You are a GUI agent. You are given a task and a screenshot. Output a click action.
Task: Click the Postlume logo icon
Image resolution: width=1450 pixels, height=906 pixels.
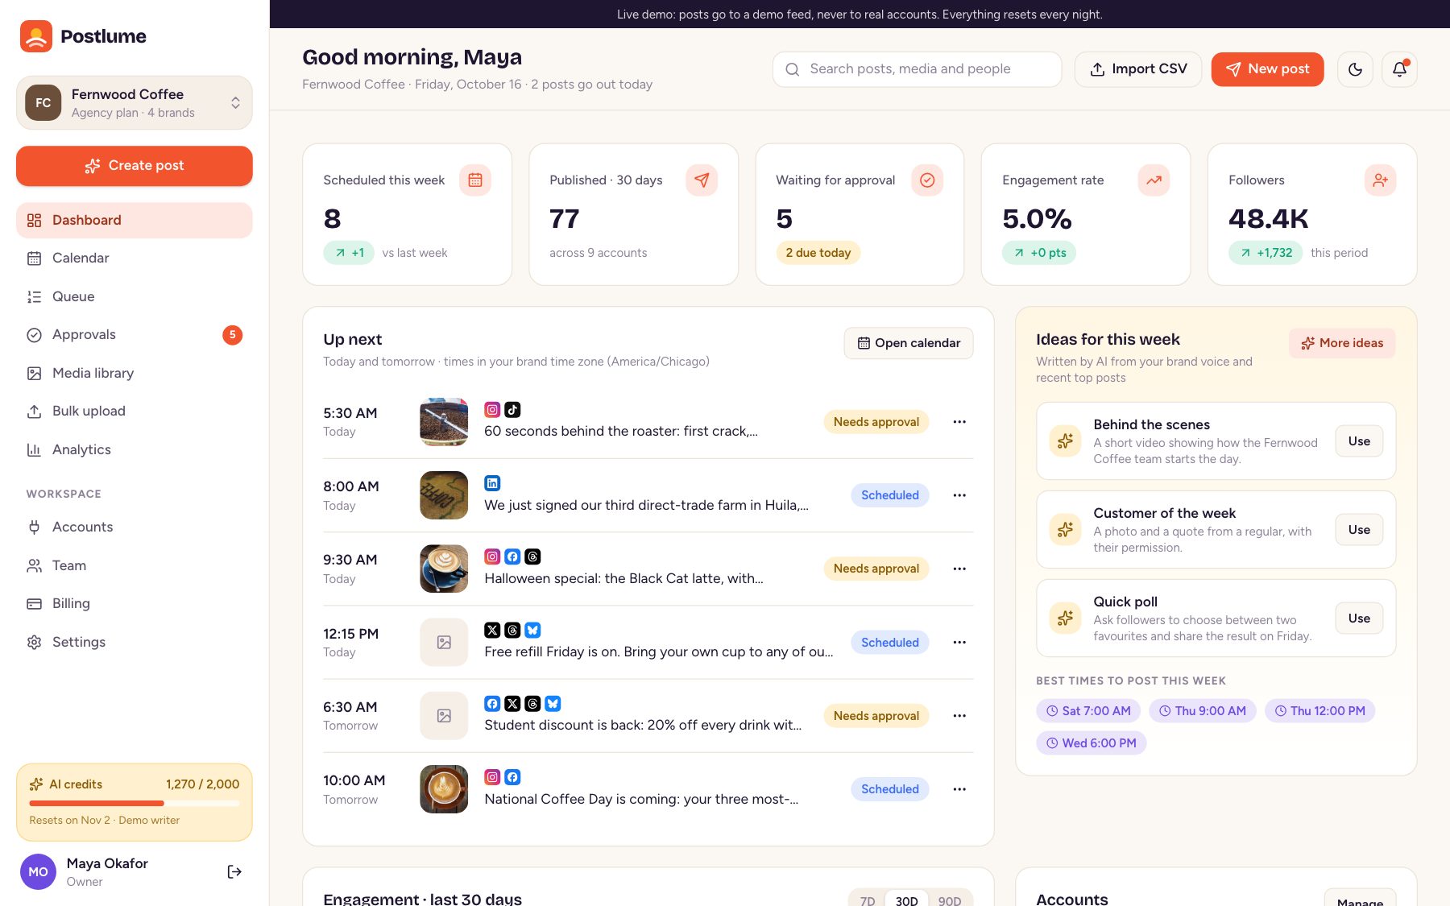pos(36,36)
